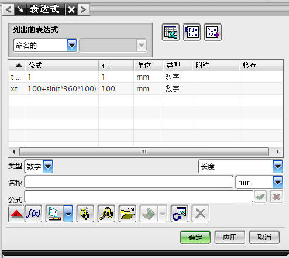The width and height of the screenshot is (289, 258).
Task: Expand the measure tool dropdown arrow
Action: (x=68, y=214)
